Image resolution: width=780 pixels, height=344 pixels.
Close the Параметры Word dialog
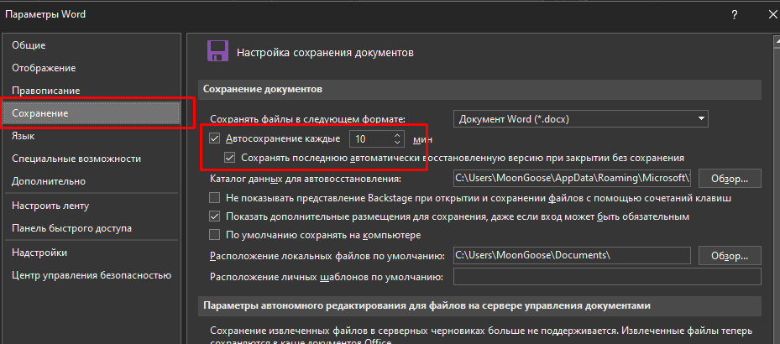pos(772,15)
